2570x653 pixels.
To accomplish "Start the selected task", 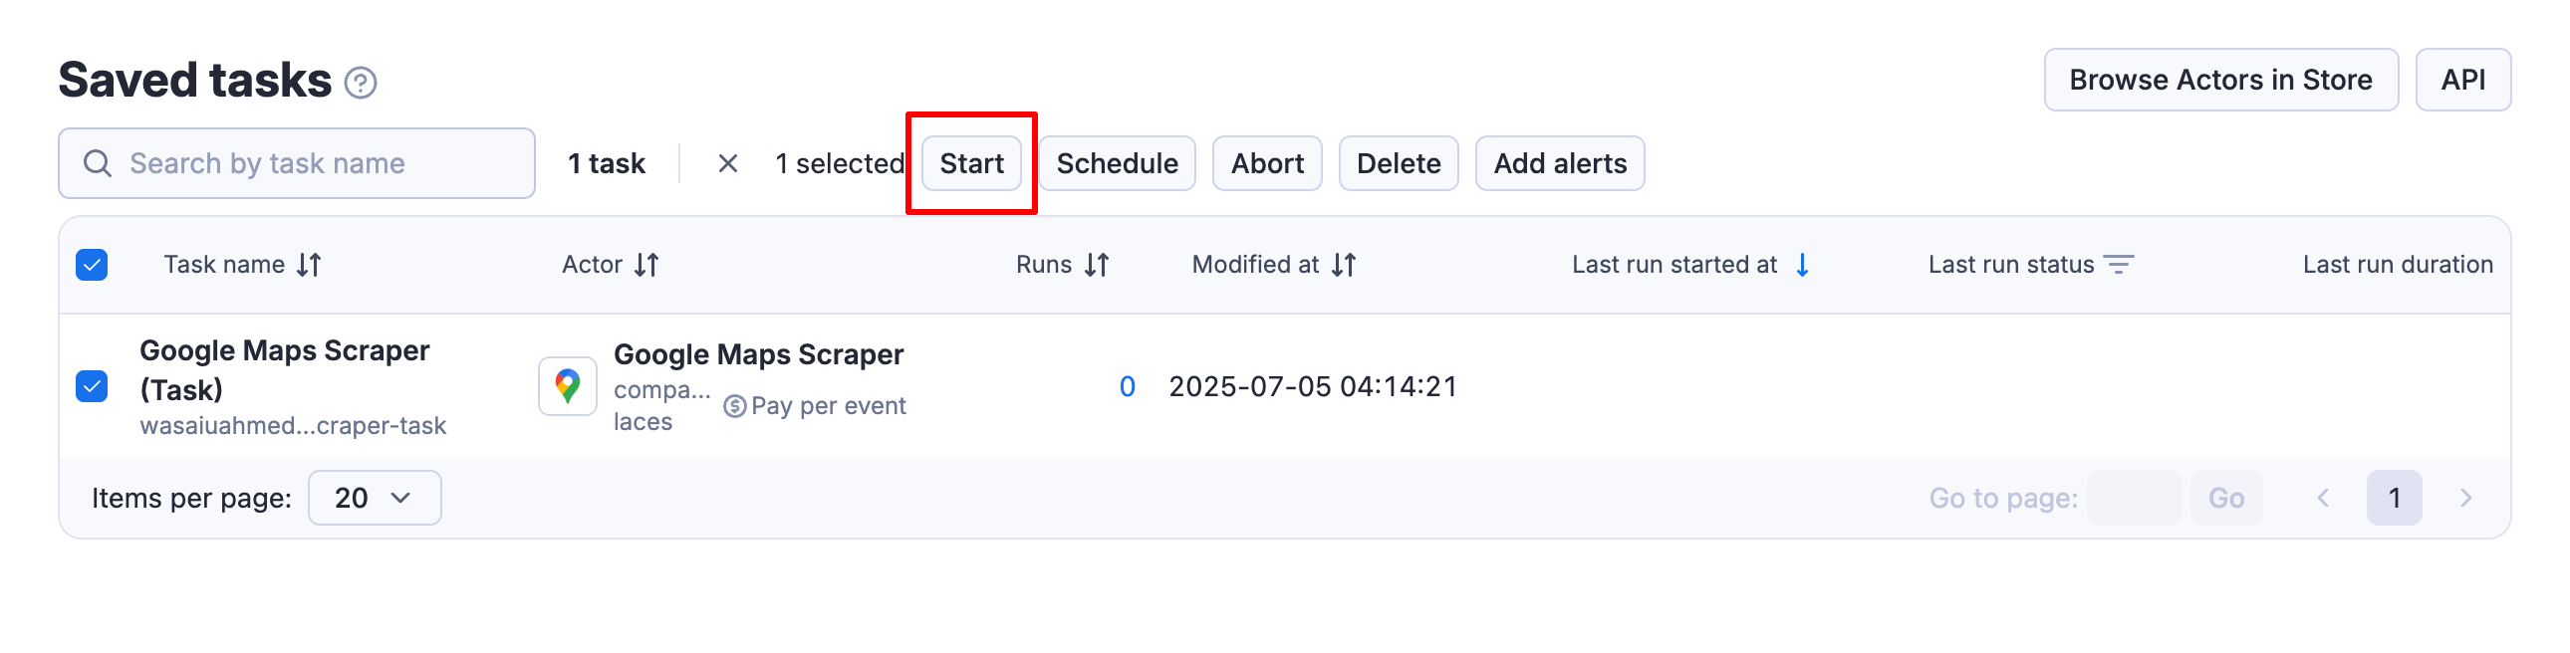I will point(971,162).
